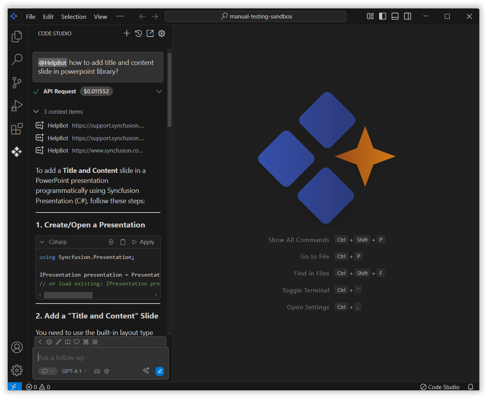This screenshot has width=487, height=398.
Task: Send message with blue enter button
Action: pos(160,371)
